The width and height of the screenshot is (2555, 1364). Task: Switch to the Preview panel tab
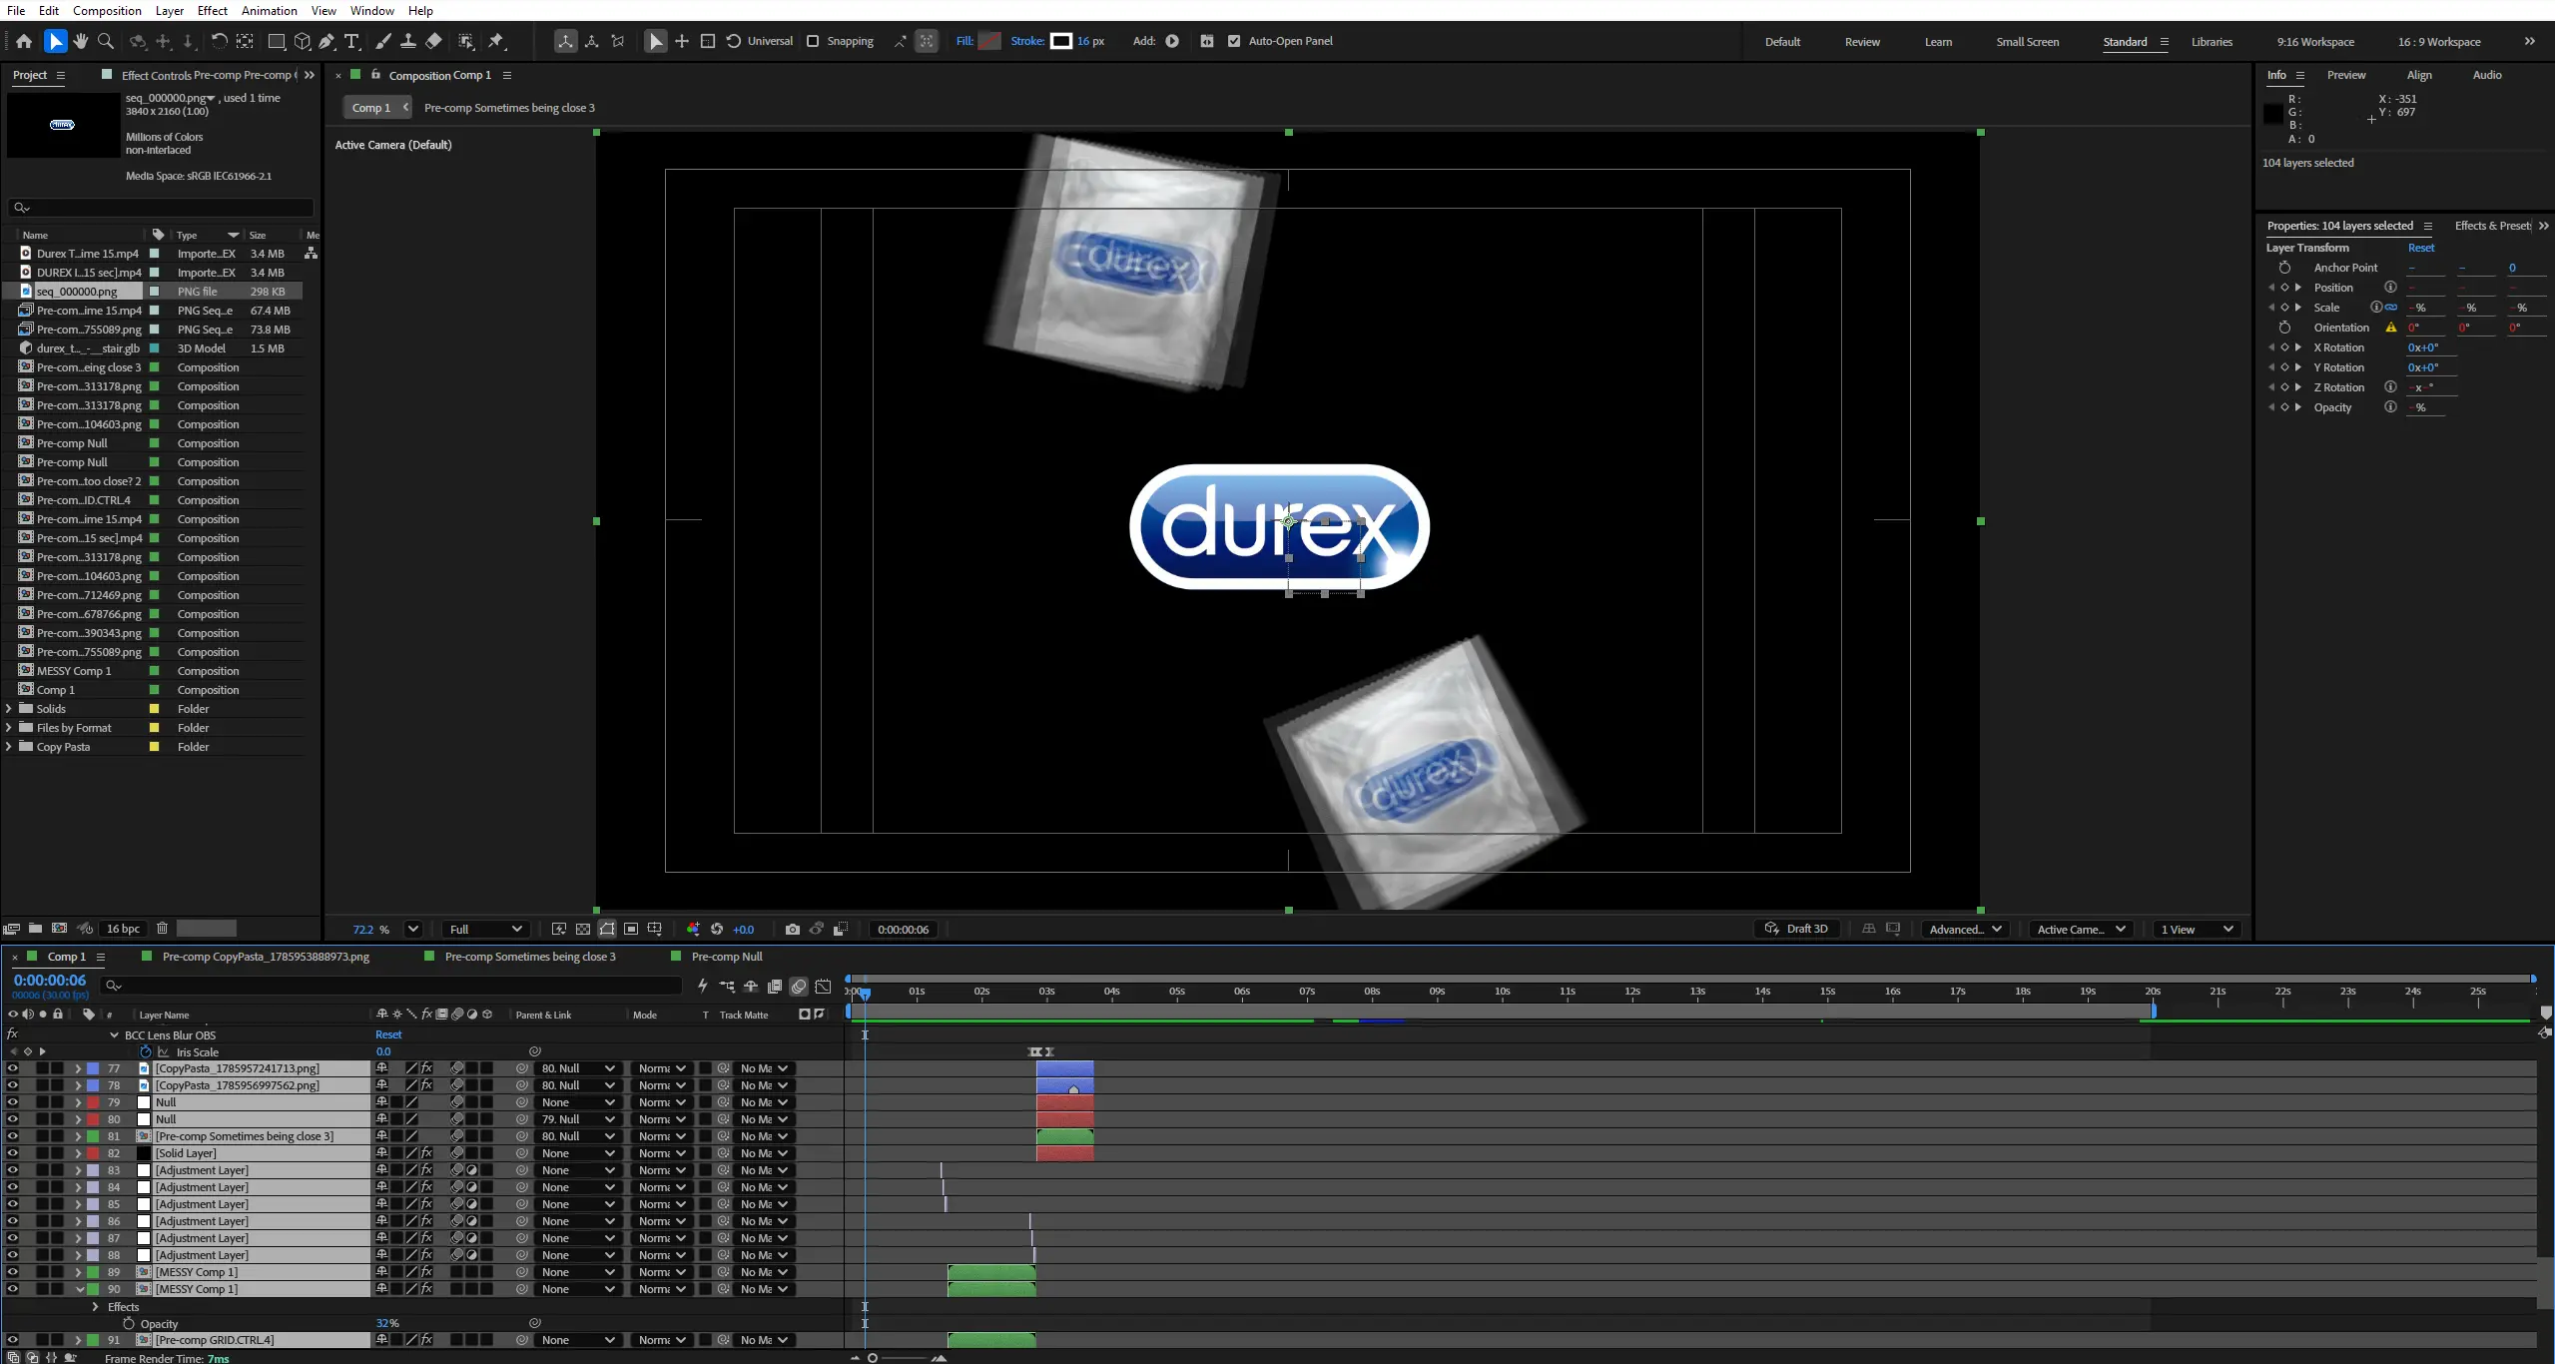(2345, 75)
